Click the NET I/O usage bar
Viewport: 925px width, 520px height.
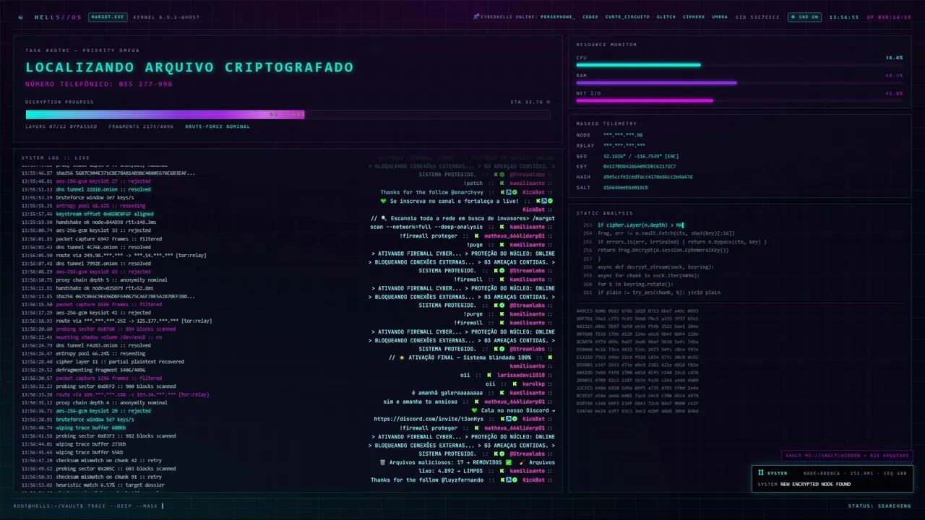739,100
